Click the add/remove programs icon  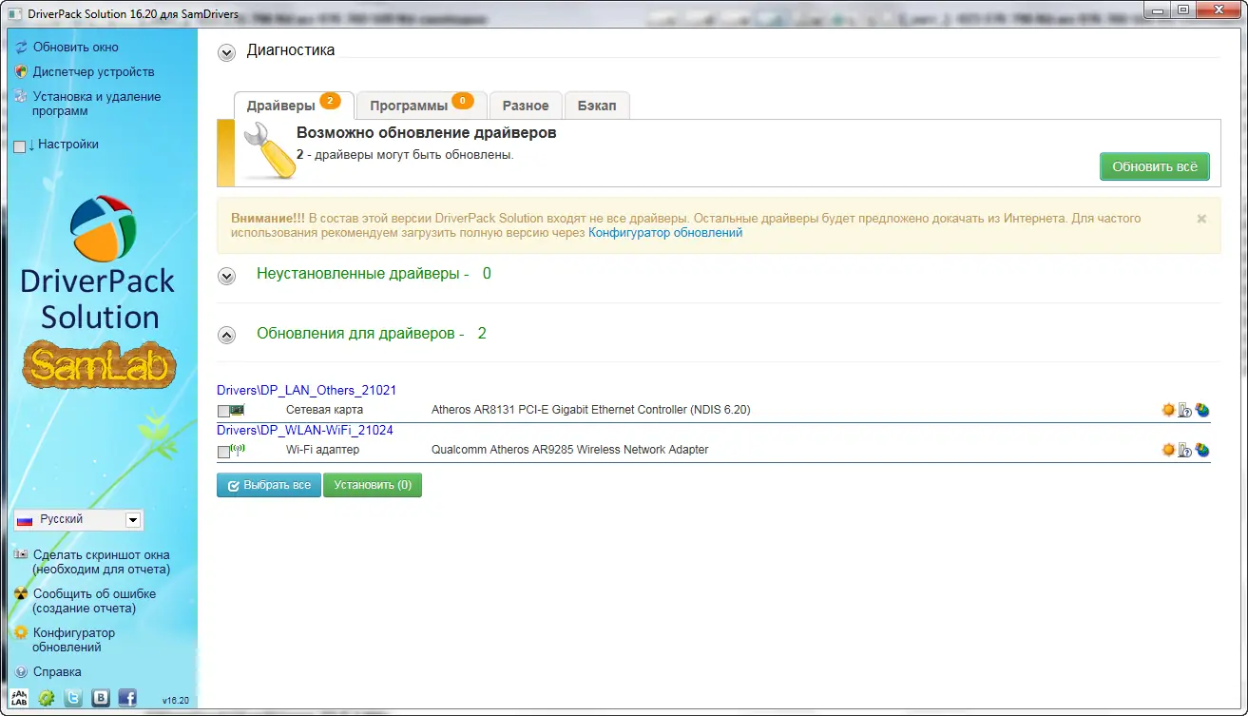pos(21,96)
